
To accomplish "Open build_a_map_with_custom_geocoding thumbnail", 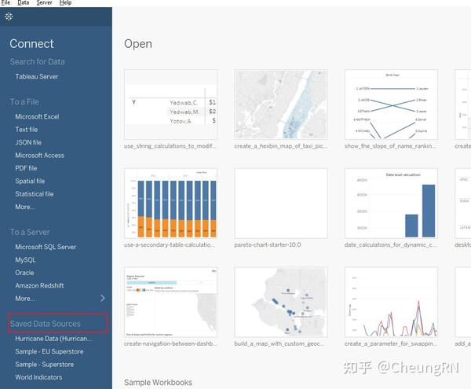I will pyautogui.click(x=281, y=302).
